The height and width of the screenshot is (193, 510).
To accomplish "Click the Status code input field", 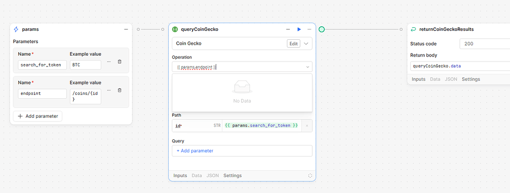I will click(x=485, y=44).
